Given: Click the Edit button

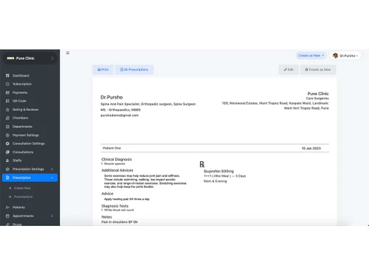Looking at the screenshot, I should (x=289, y=70).
